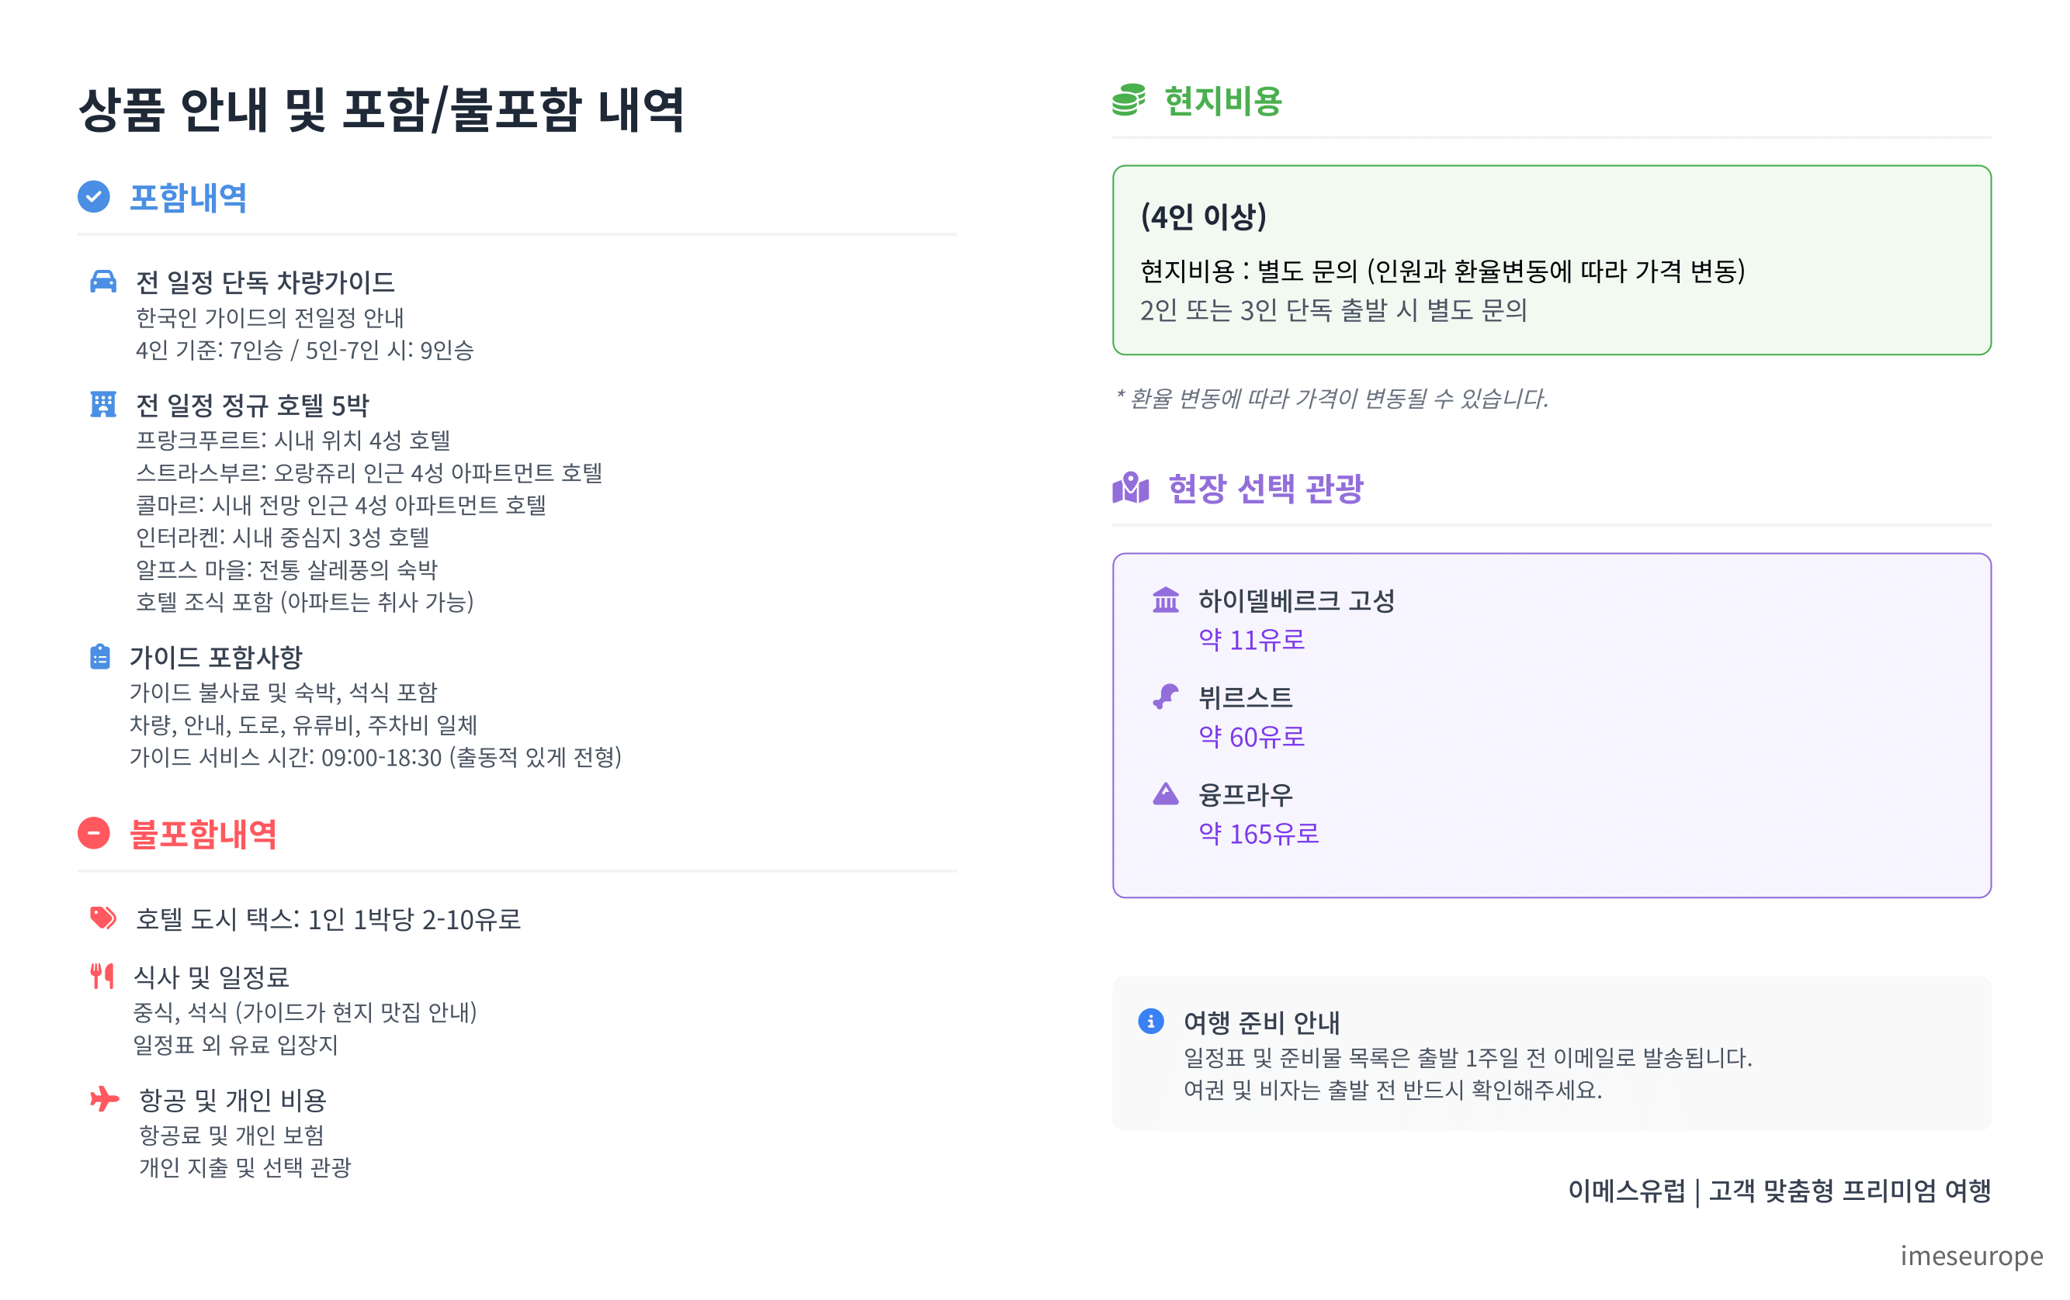This screenshot has height=1300, width=2070.
Task: Click the 포함내역 section heading
Action: tap(189, 198)
